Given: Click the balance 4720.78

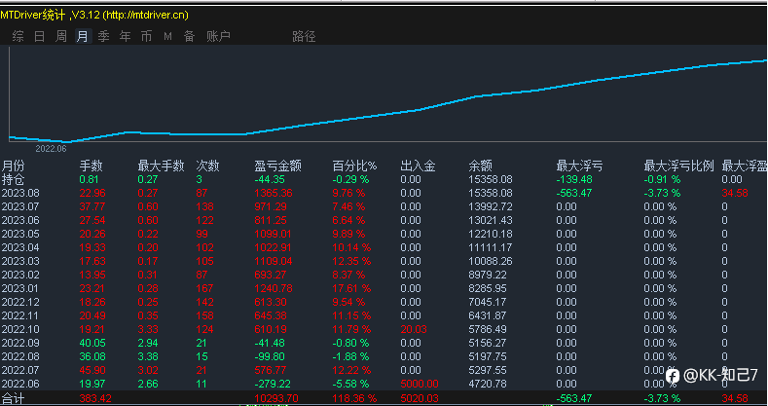Looking at the screenshot, I should coord(488,384).
